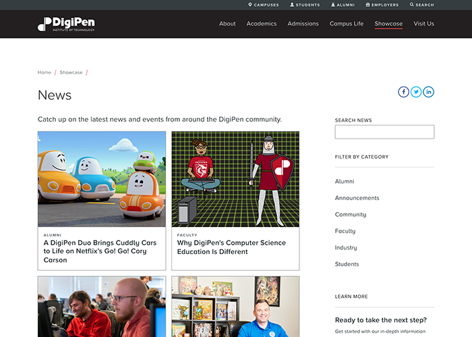Open Campuses link with pin icon

264,5
